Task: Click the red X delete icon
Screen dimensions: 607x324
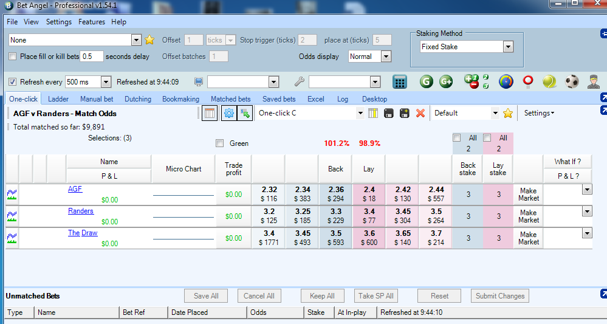Action: point(420,114)
